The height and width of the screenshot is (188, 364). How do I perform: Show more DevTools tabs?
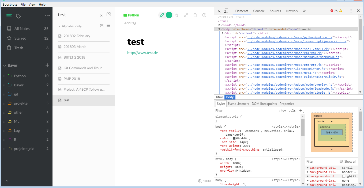click(304, 11)
